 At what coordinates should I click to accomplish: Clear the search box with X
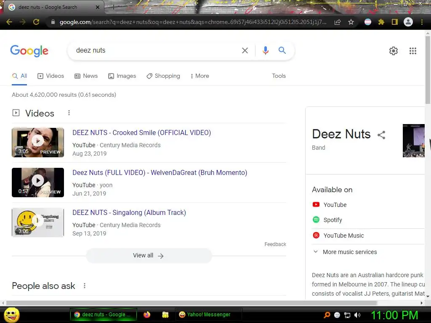tap(245, 50)
